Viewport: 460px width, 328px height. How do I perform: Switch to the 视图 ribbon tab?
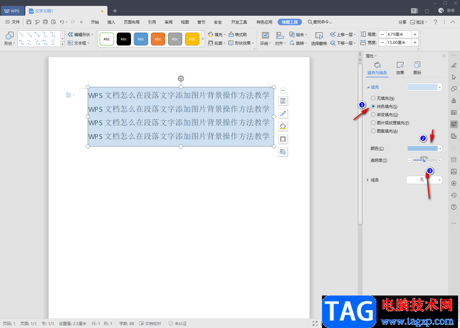(185, 22)
